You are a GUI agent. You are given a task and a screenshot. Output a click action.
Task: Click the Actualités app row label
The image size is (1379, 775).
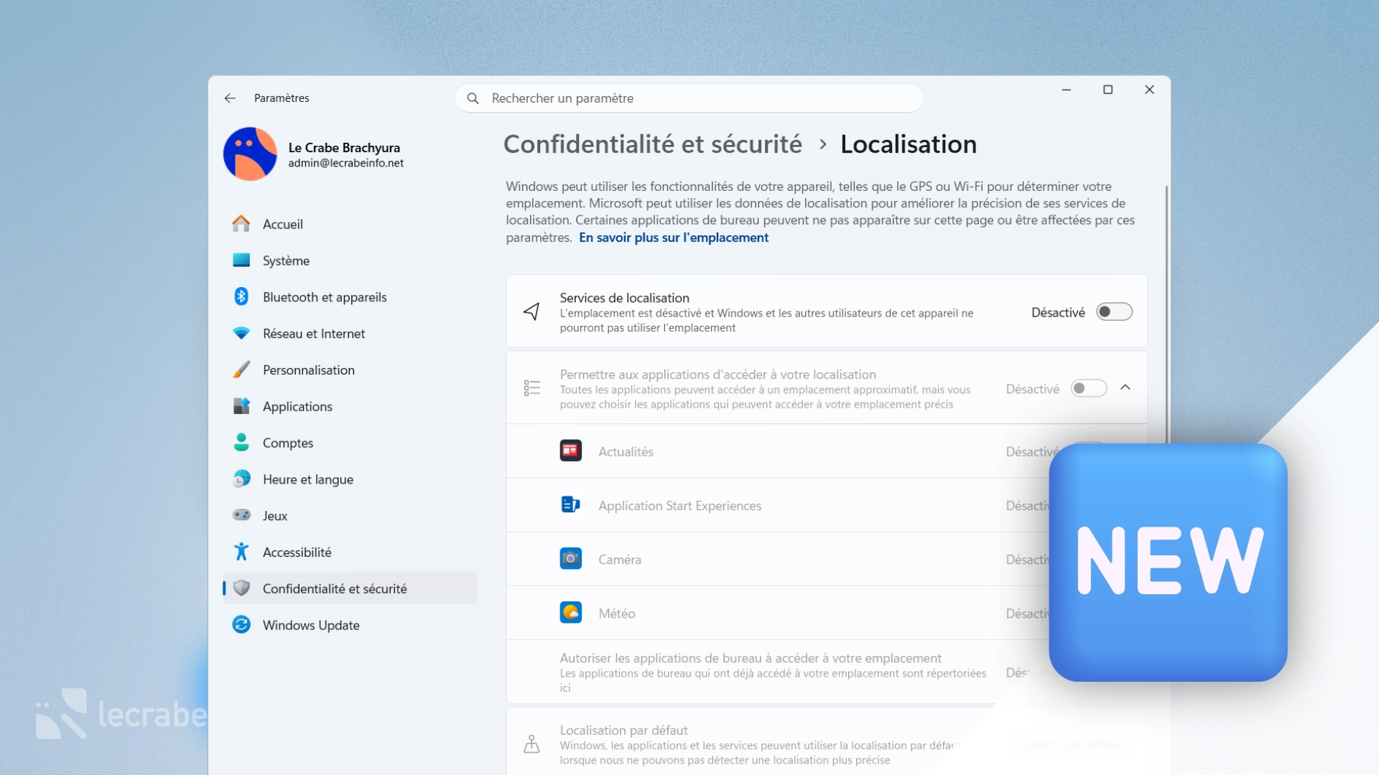(x=626, y=451)
